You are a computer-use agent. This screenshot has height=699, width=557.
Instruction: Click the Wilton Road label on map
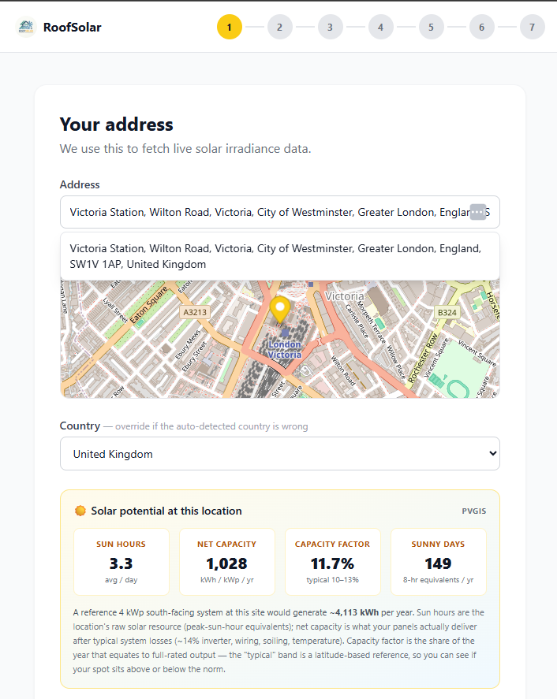pyautogui.click(x=342, y=371)
